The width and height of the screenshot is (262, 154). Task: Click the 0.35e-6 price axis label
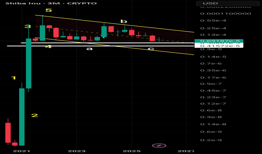pos(213,71)
